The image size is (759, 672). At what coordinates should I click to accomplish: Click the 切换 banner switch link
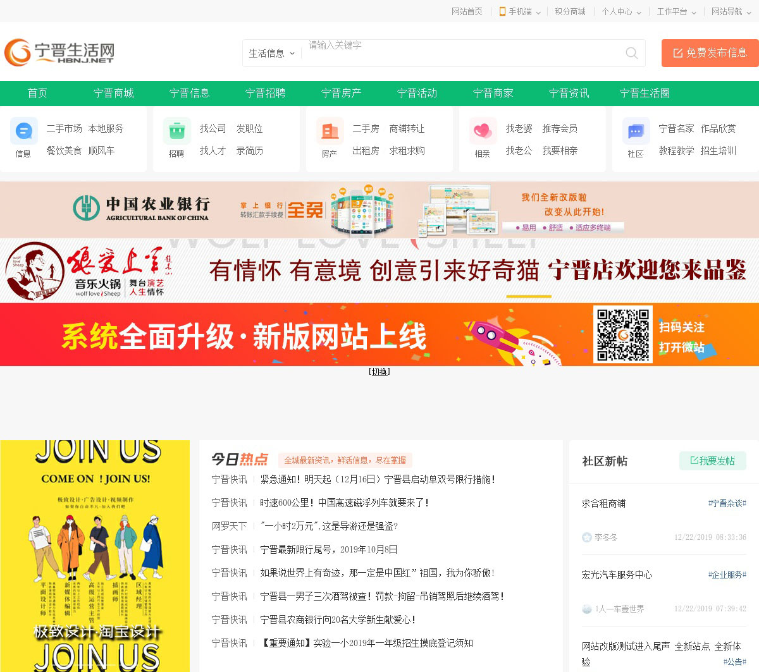pyautogui.click(x=379, y=372)
